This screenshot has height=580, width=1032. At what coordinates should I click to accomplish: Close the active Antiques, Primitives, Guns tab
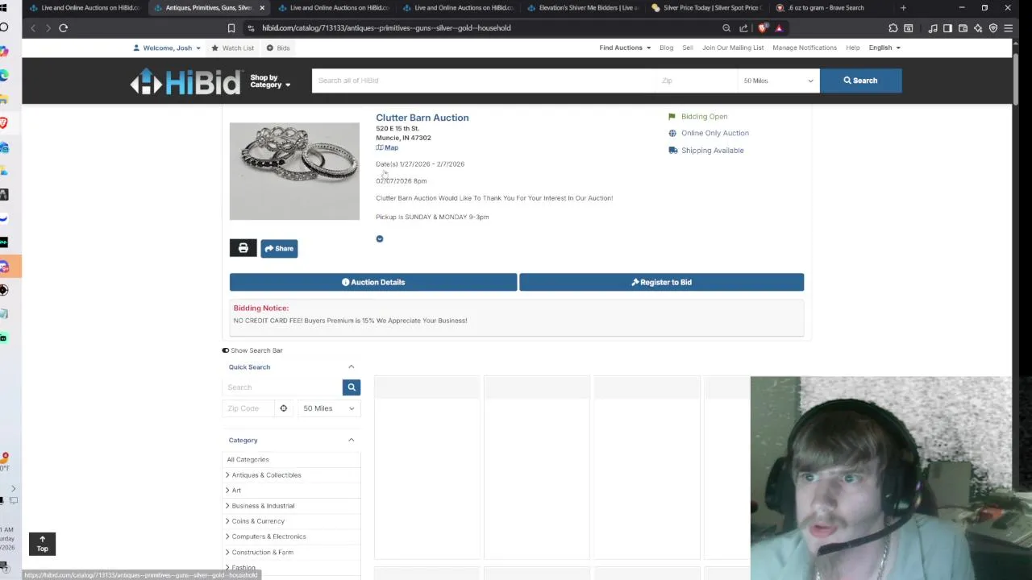point(261,8)
